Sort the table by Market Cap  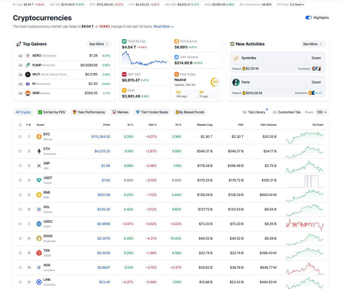(x=205, y=125)
